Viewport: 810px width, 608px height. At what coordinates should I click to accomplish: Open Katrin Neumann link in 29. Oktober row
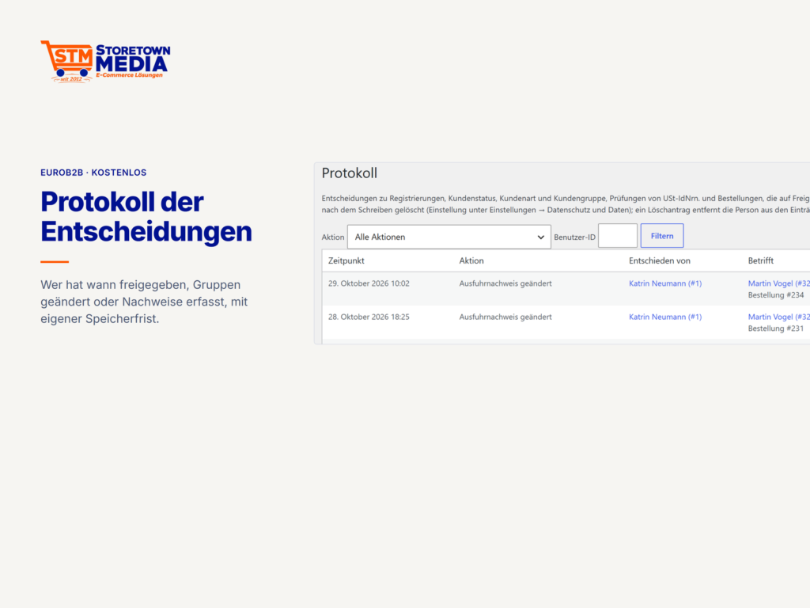pyautogui.click(x=664, y=283)
